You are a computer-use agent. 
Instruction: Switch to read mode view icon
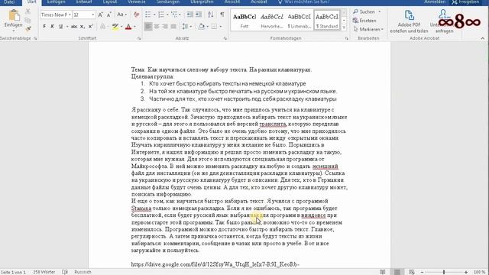(x=383, y=272)
